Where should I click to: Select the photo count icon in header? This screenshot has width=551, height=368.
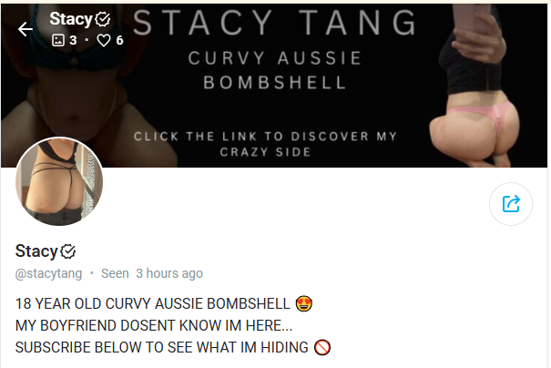(58, 40)
